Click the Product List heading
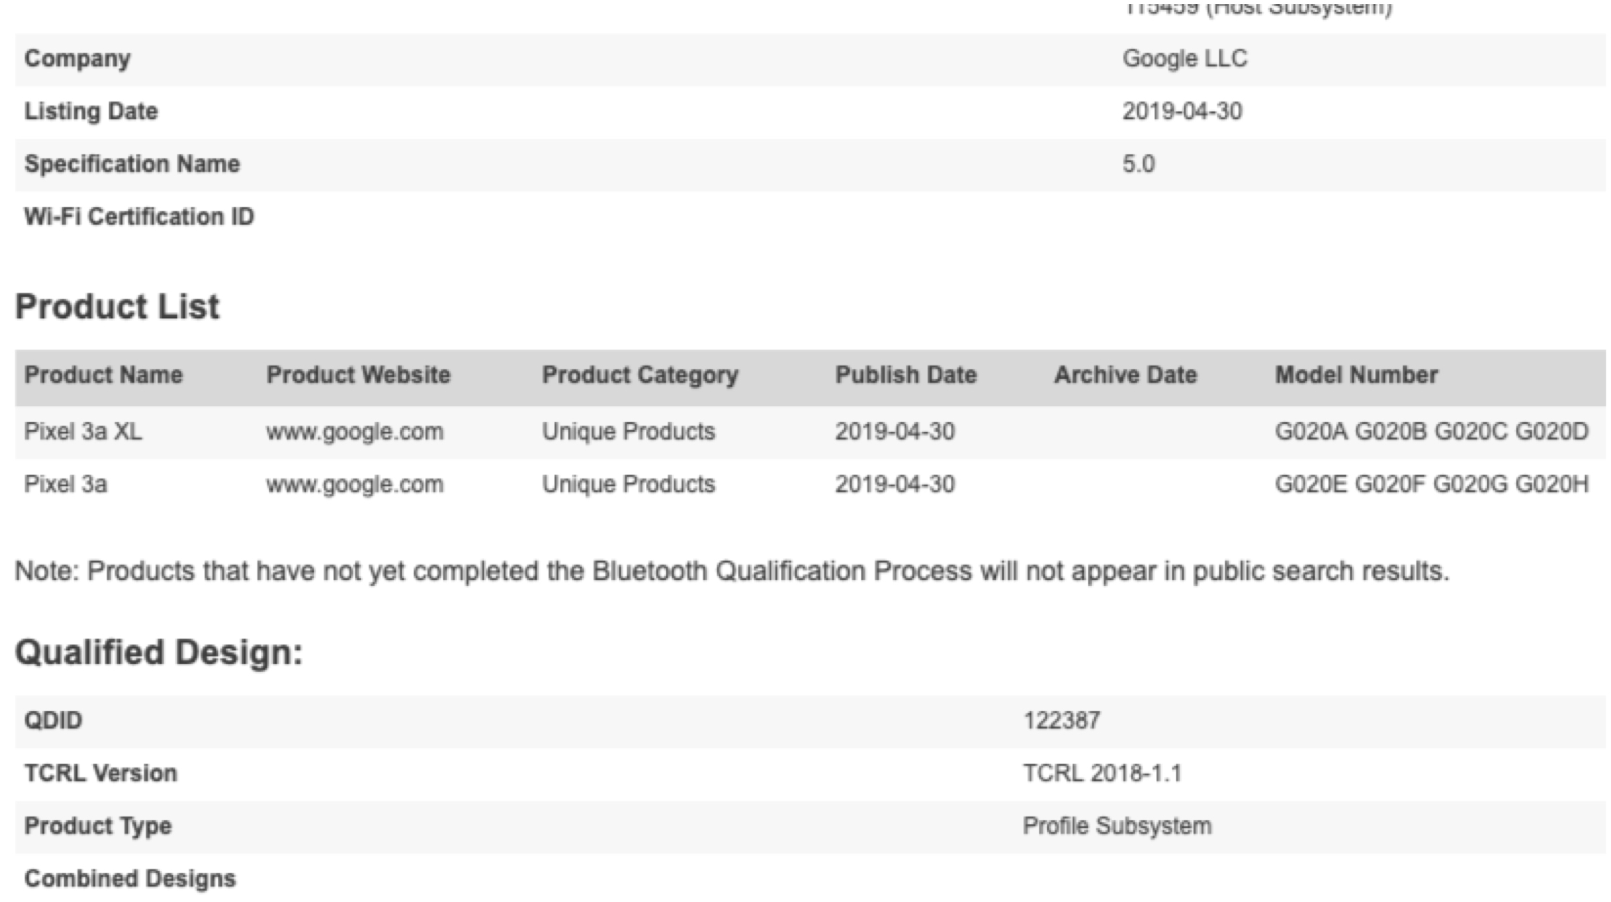Image resolution: width=1611 pixels, height=902 pixels. 117,307
